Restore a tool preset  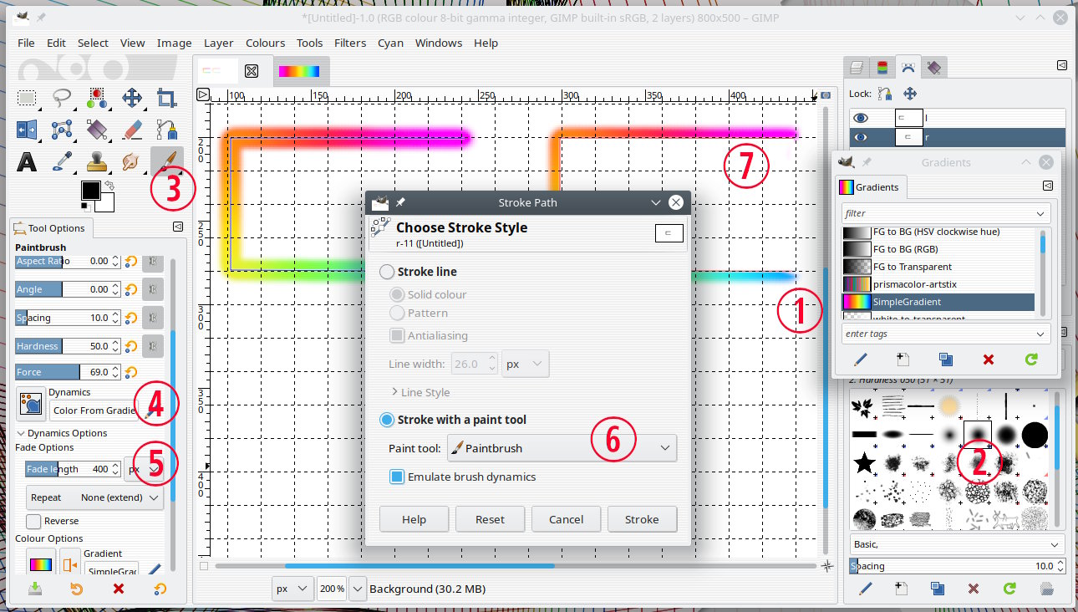click(77, 589)
